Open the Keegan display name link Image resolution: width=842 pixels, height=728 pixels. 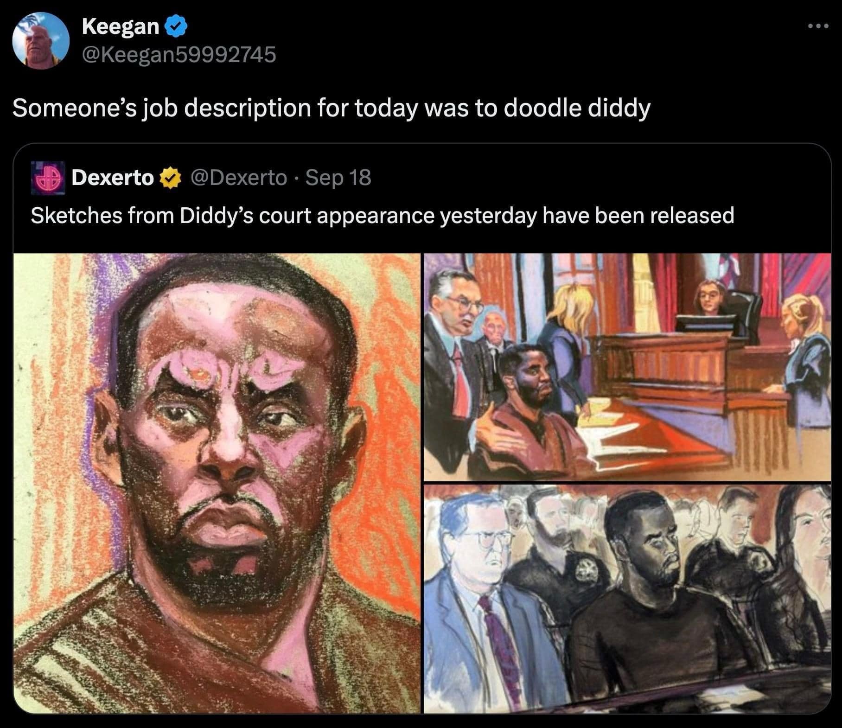(121, 27)
